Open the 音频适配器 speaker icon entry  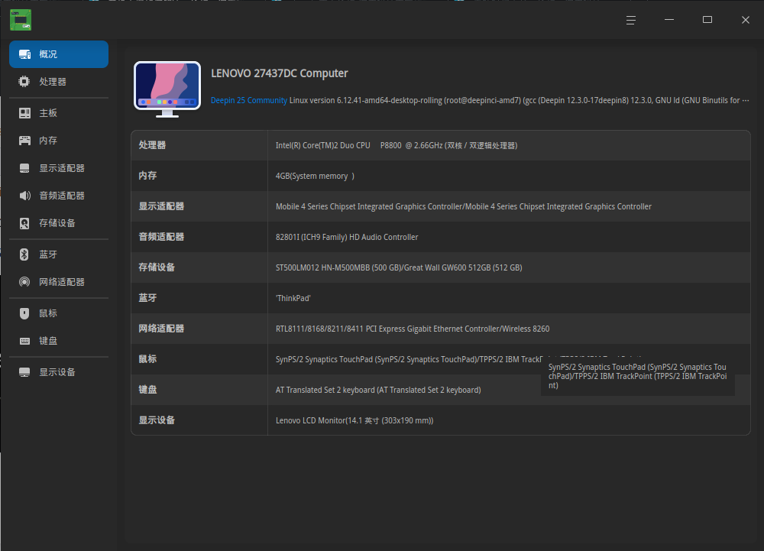point(24,196)
